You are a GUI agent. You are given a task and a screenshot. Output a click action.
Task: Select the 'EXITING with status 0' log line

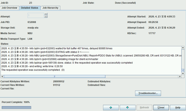45,52
